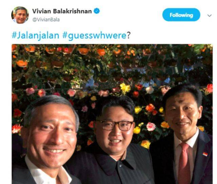Toggle the Following button to unfollow
This screenshot has height=184, width=217.
tap(181, 15)
